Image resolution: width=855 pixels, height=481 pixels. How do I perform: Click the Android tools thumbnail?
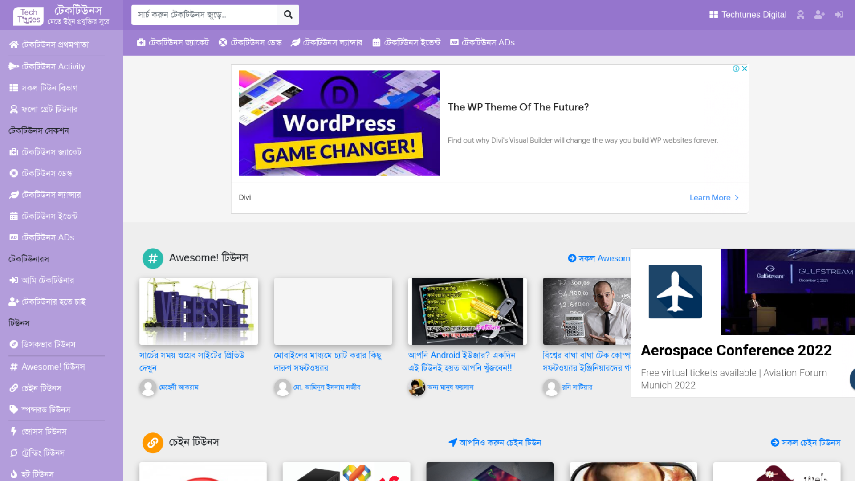point(467,311)
